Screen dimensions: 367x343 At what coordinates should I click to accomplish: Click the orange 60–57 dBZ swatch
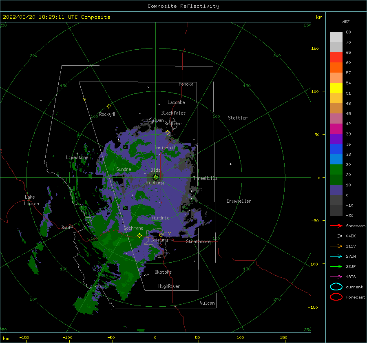[336, 68]
